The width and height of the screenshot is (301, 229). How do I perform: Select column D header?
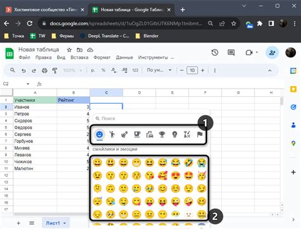[x=139, y=92]
